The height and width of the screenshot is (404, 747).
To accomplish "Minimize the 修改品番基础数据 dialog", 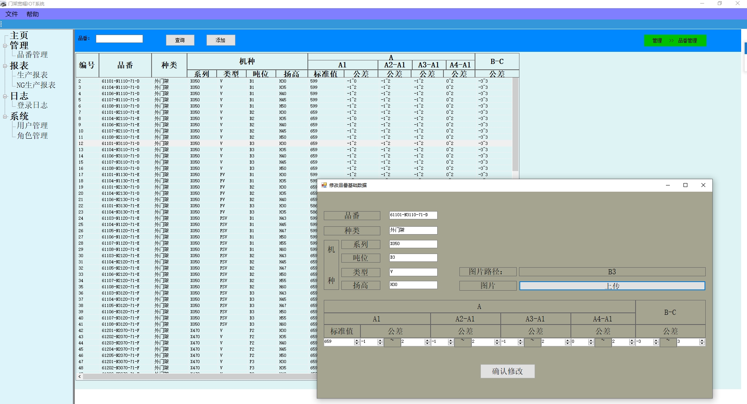I will coord(668,185).
